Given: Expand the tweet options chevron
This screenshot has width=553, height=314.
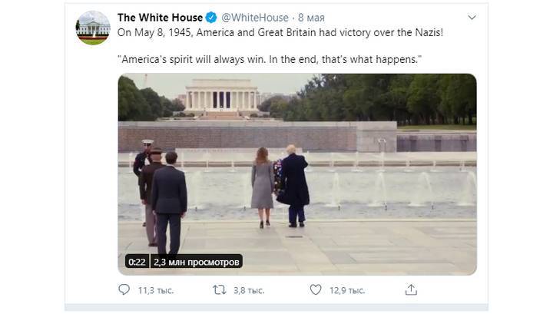Looking at the screenshot, I should (x=472, y=17).
